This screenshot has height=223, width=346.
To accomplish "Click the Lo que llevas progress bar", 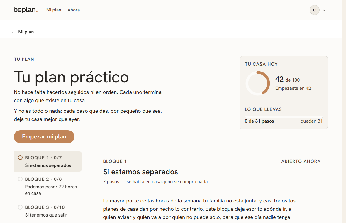I will point(284,116).
